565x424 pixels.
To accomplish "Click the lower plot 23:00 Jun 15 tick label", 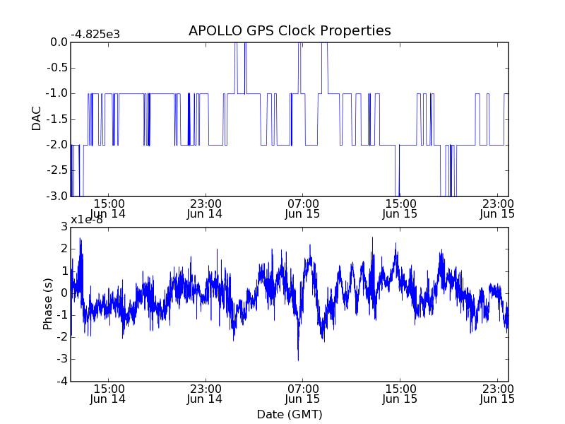I will pyautogui.click(x=497, y=394).
